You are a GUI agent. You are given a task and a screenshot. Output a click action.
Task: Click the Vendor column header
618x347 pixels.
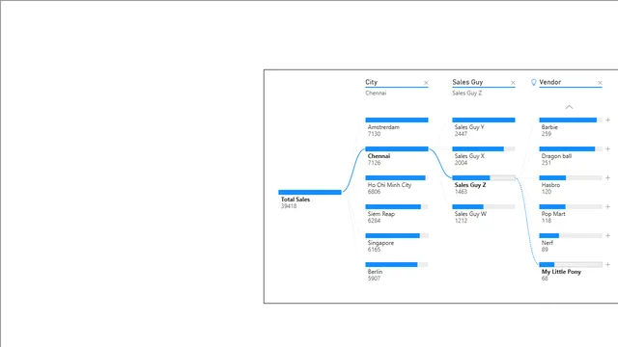tap(549, 82)
